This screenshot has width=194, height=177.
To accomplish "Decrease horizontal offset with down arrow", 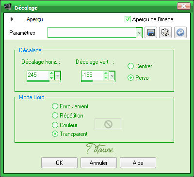I will [51, 78].
